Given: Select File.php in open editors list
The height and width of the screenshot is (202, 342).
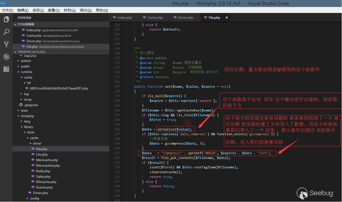Looking at the screenshot, I should pyautogui.click(x=61, y=47).
